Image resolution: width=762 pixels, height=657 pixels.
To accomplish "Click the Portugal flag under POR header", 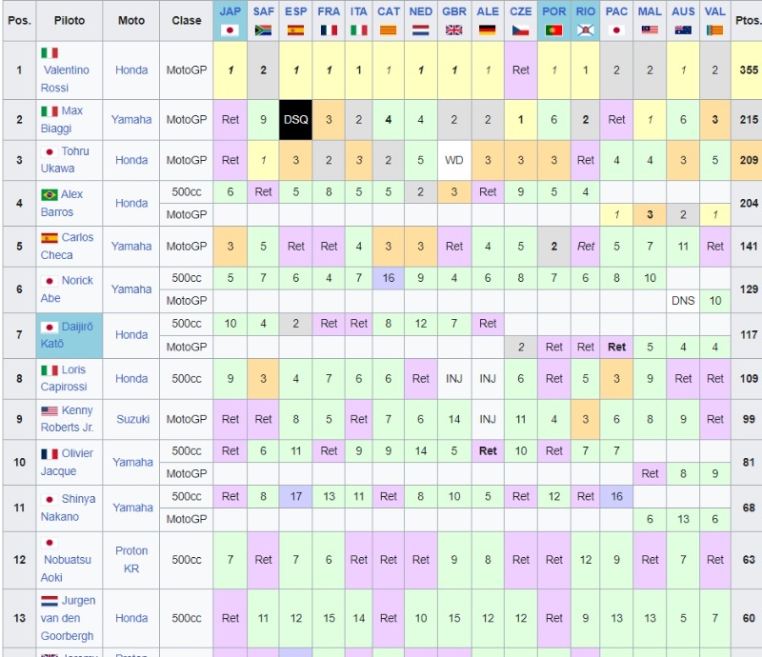I will (x=554, y=30).
